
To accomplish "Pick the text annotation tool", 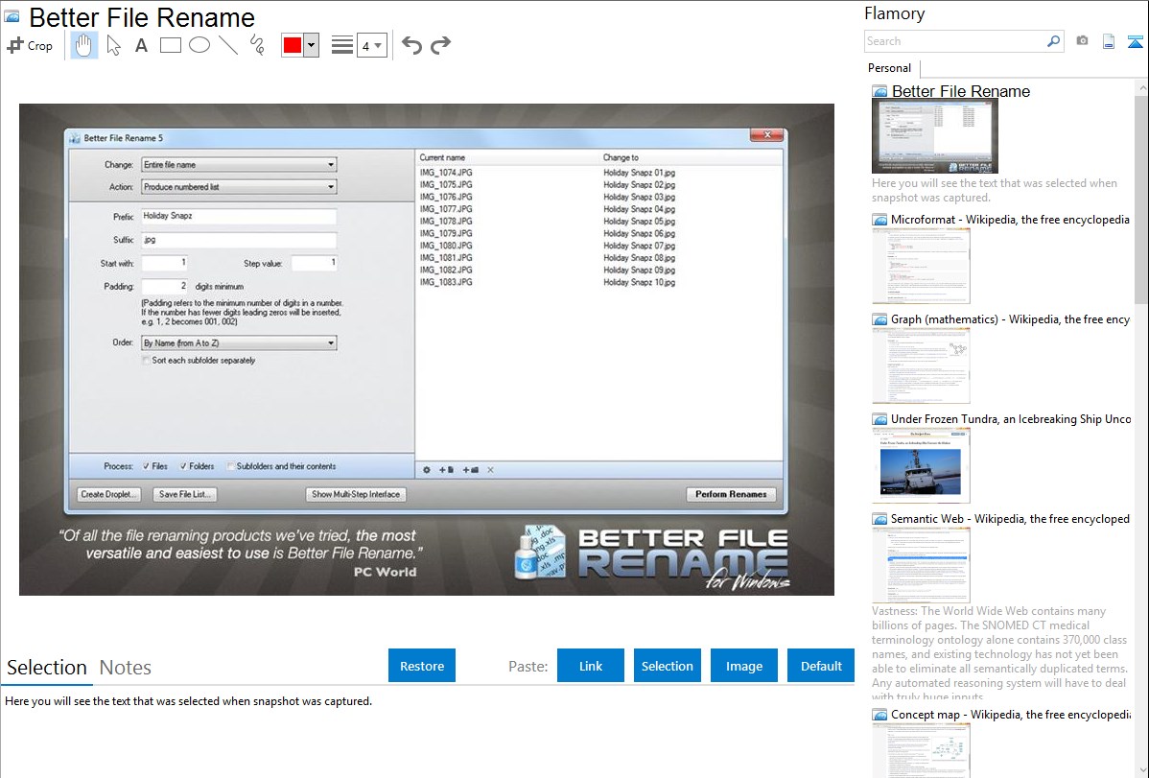I will click(141, 45).
